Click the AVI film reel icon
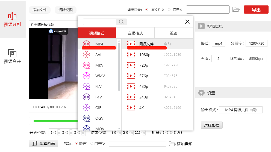This screenshot has height=152, width=271. (86, 54)
